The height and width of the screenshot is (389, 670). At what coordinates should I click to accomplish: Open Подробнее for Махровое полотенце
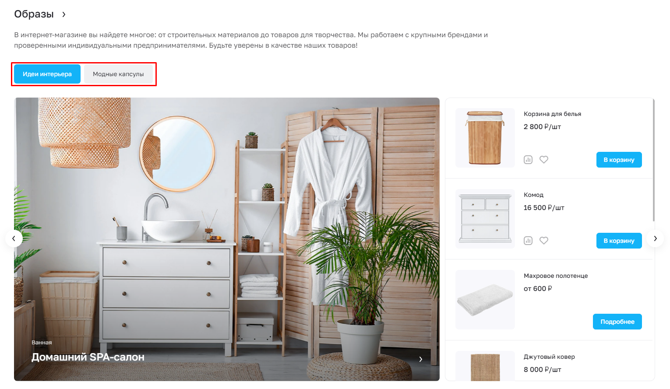pyautogui.click(x=617, y=322)
